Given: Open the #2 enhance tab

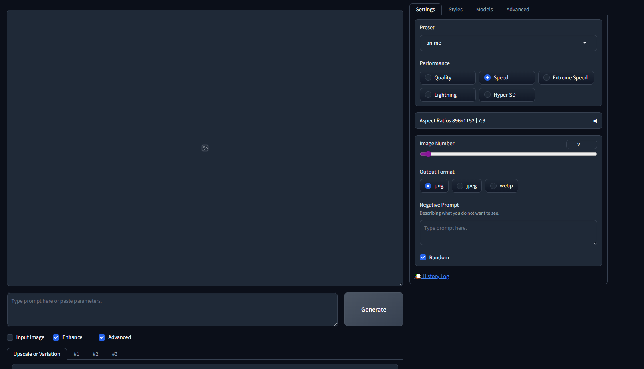Looking at the screenshot, I should (95, 354).
